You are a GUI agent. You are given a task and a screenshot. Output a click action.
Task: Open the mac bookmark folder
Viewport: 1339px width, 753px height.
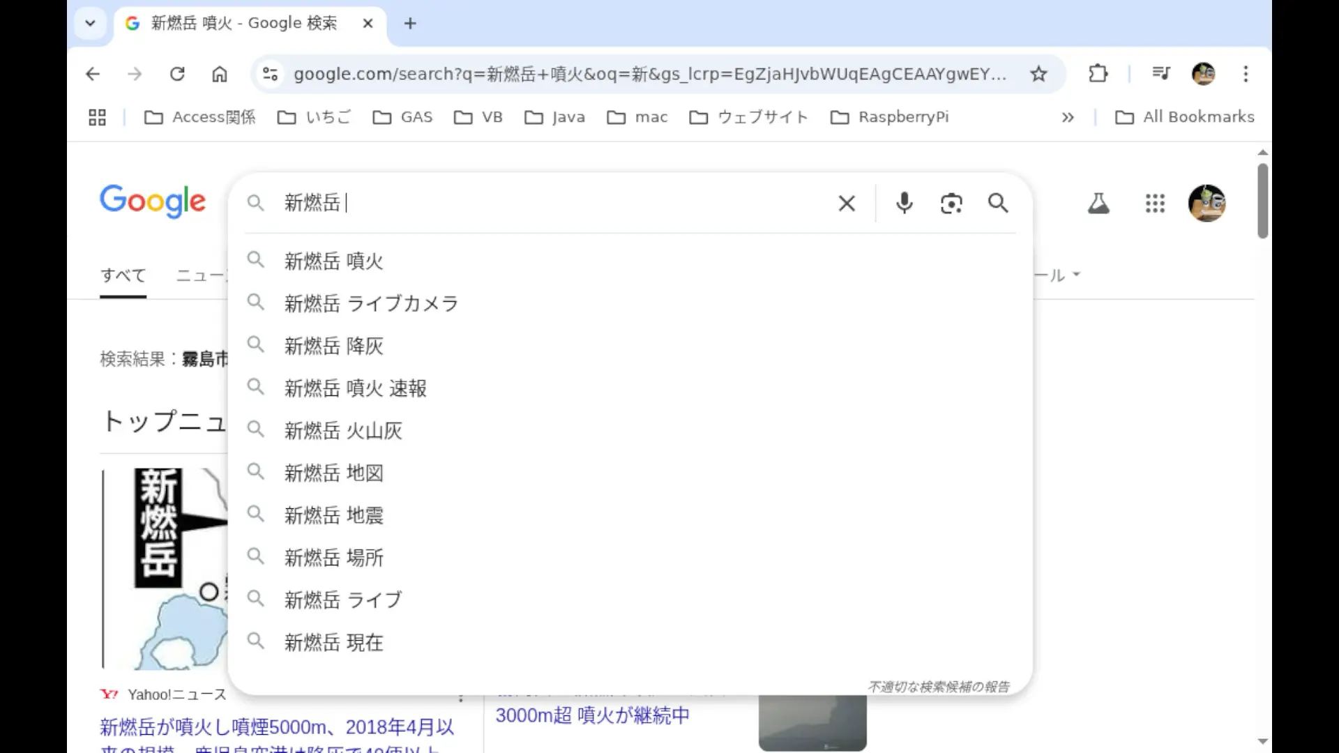(637, 117)
